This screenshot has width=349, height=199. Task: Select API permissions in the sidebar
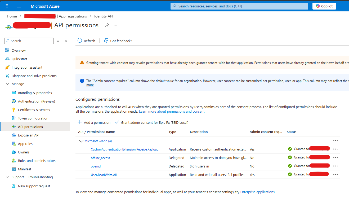coord(35,127)
